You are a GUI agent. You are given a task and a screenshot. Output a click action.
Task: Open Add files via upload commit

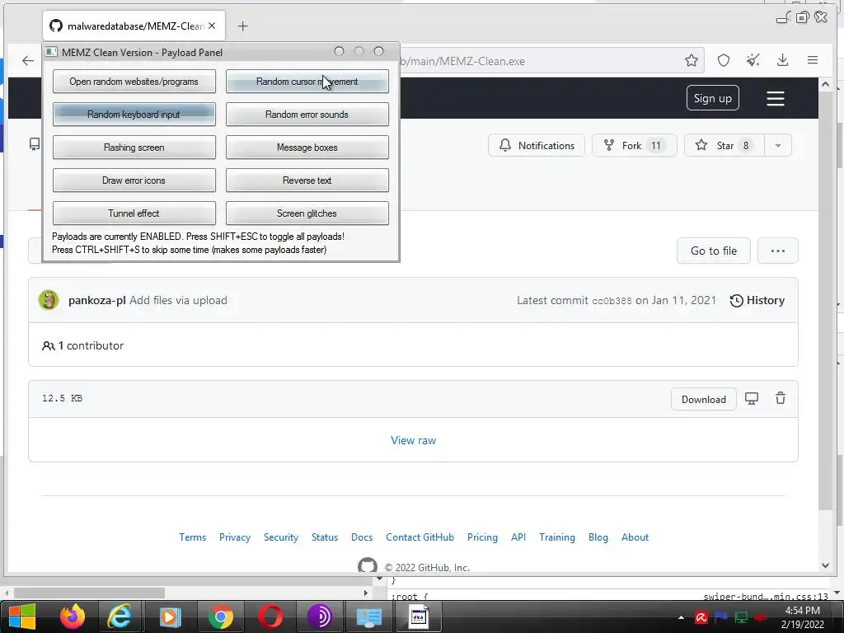coord(178,300)
